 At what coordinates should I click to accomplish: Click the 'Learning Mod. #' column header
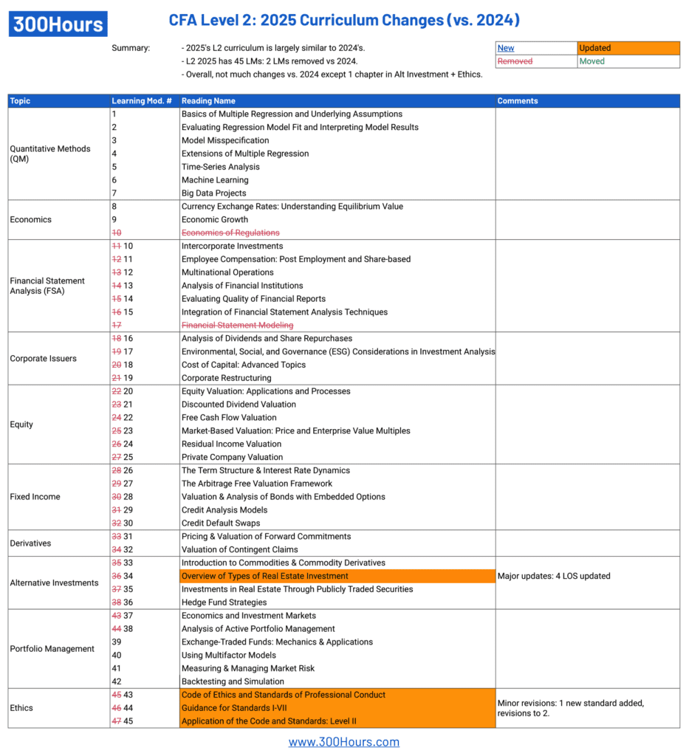(x=142, y=101)
